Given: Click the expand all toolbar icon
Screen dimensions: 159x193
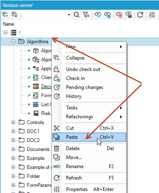Looking at the screenshot, I should [15, 14].
